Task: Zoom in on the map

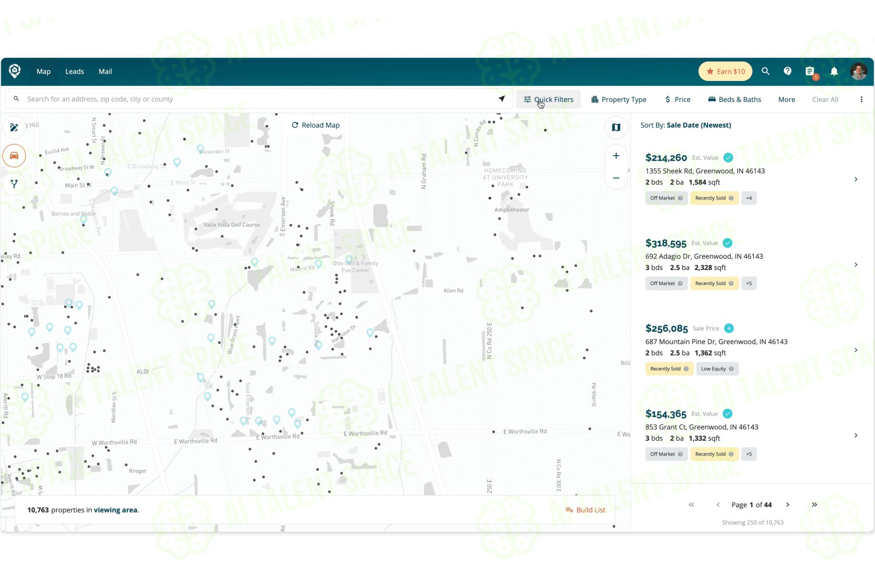Action: pyautogui.click(x=616, y=156)
